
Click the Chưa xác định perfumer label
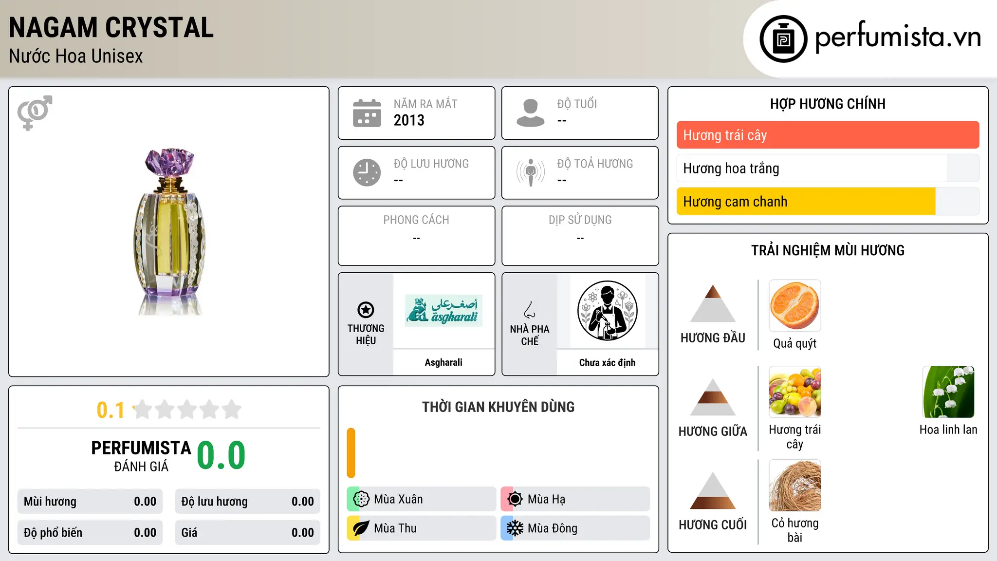point(607,362)
